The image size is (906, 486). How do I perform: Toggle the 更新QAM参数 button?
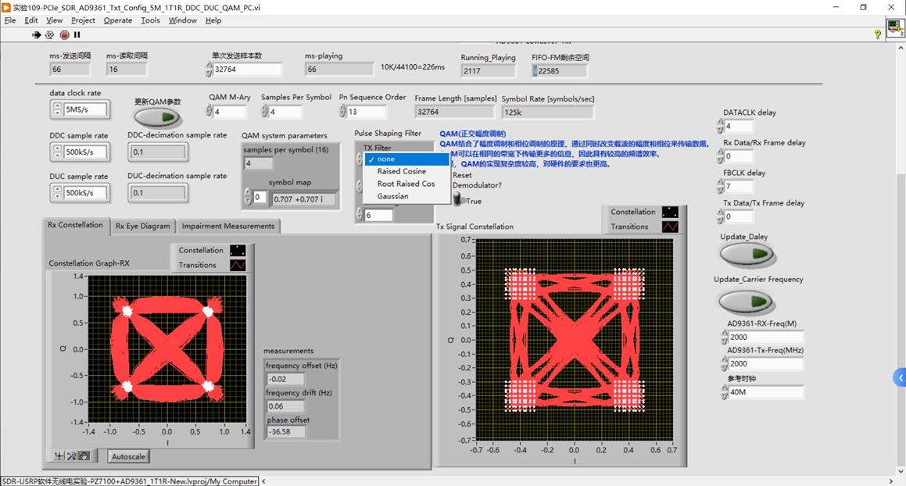click(x=158, y=117)
